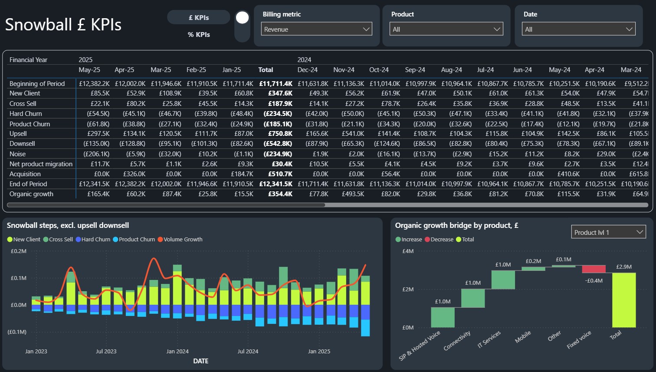Switch to the % KPIs view
This screenshot has height=372, width=656.
pos(199,34)
